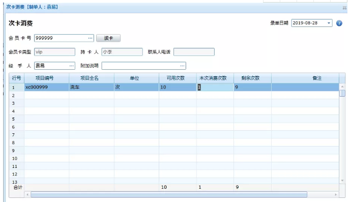Select the 次 unit cell in row 1
Screen dimensions: 351x202
tap(136, 87)
